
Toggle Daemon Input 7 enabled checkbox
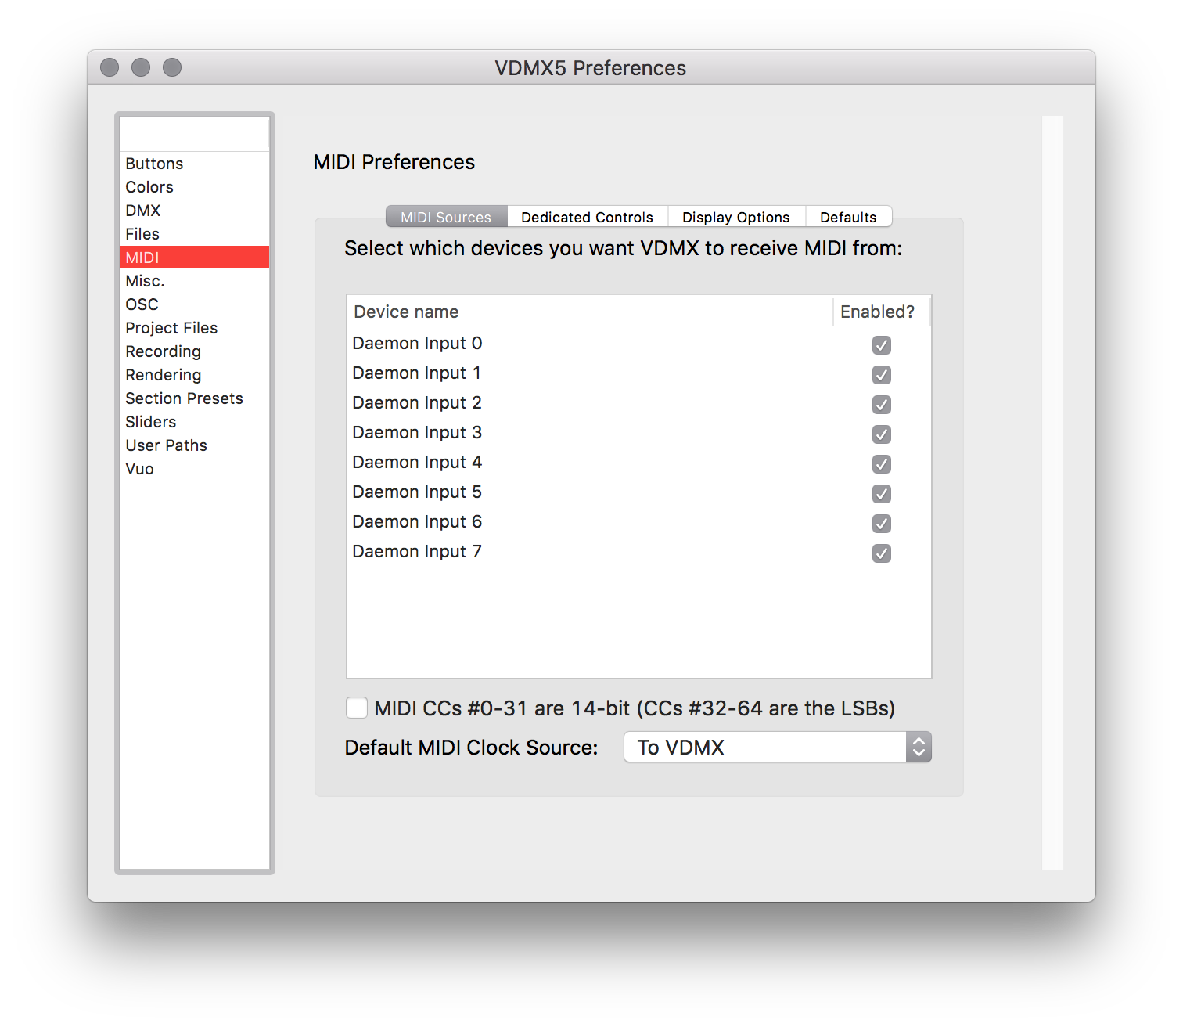(881, 553)
